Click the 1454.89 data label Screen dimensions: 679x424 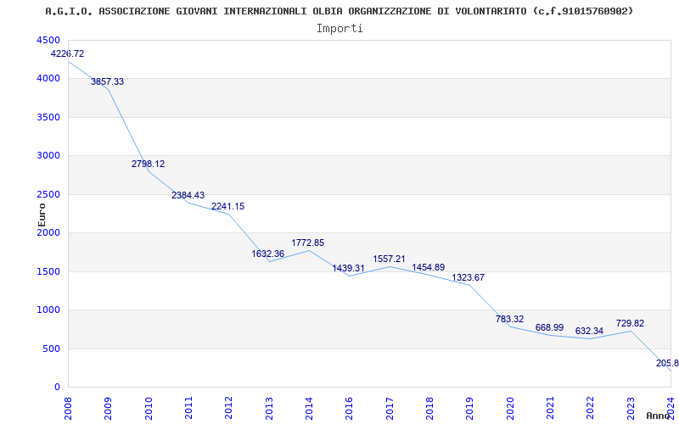(x=429, y=267)
